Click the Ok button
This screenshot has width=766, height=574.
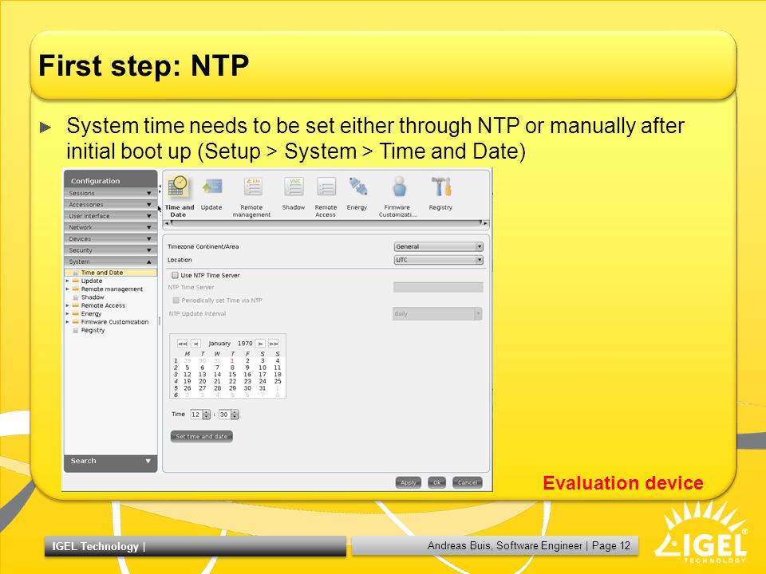click(x=436, y=483)
